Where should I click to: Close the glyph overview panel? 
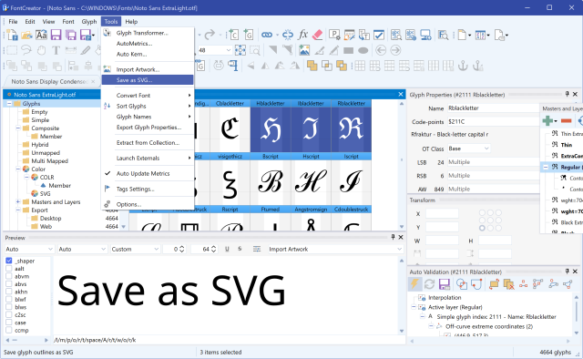(x=401, y=95)
